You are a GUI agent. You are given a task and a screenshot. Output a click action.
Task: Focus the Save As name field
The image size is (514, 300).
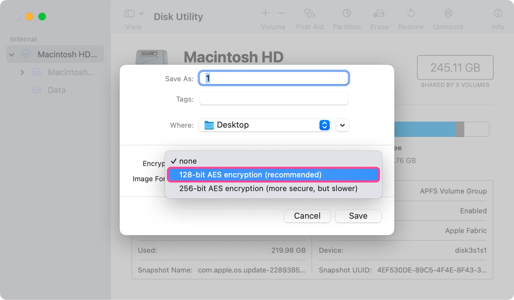tap(274, 78)
